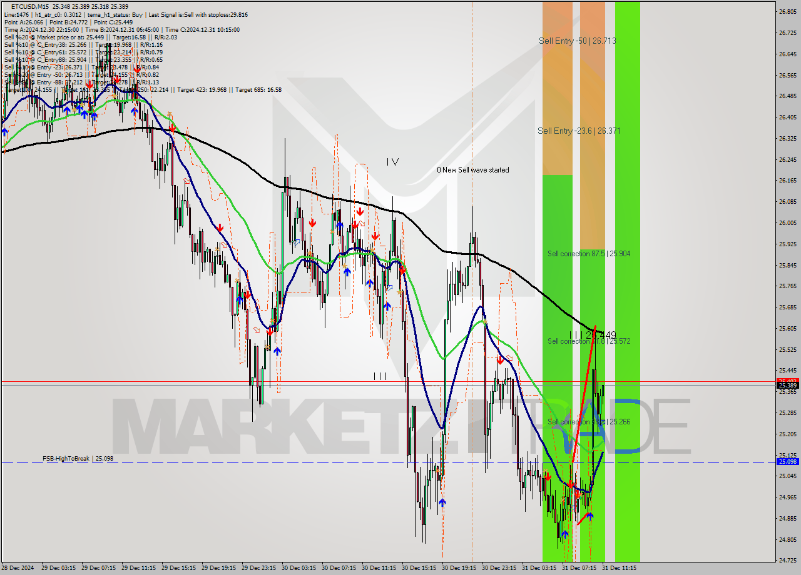The height and width of the screenshot is (575, 801).
Task: Click '29 Dec 03:15' on the time axis
Action: click(x=58, y=568)
